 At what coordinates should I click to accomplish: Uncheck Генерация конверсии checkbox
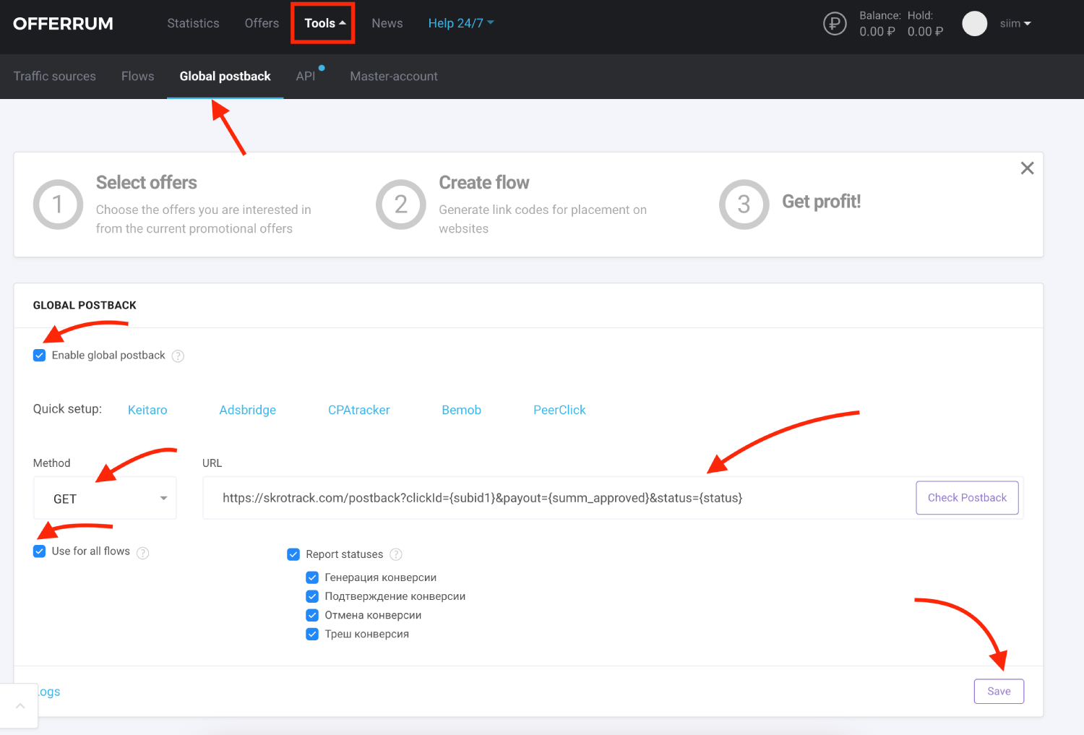point(312,577)
